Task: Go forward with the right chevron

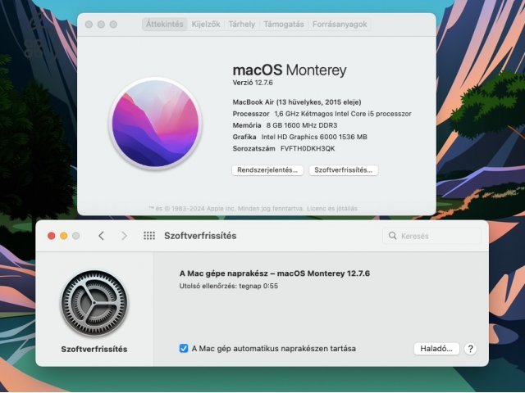Action: pos(124,236)
